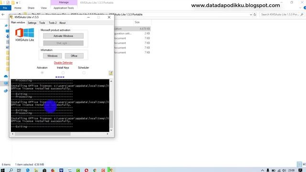Open Downloads arrow in Explorer sidebar
The width and height of the screenshot is (306, 172).
click(8, 36)
